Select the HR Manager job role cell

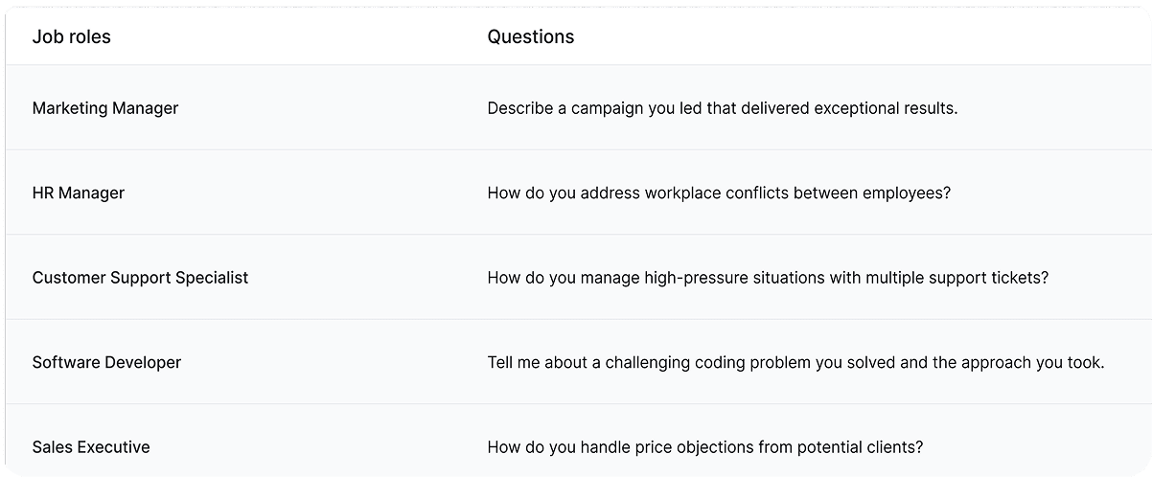pyautogui.click(x=79, y=193)
